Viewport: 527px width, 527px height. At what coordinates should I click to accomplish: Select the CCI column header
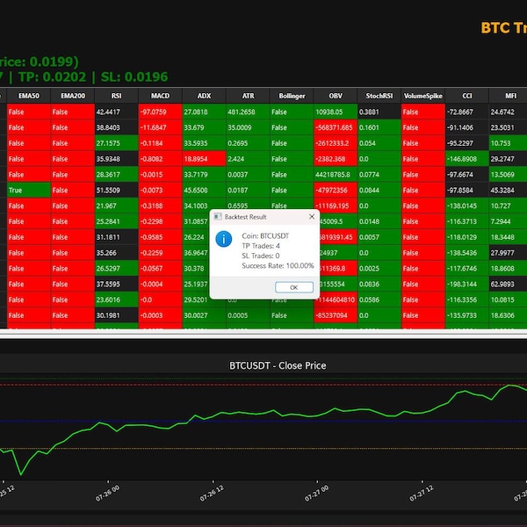(x=467, y=96)
